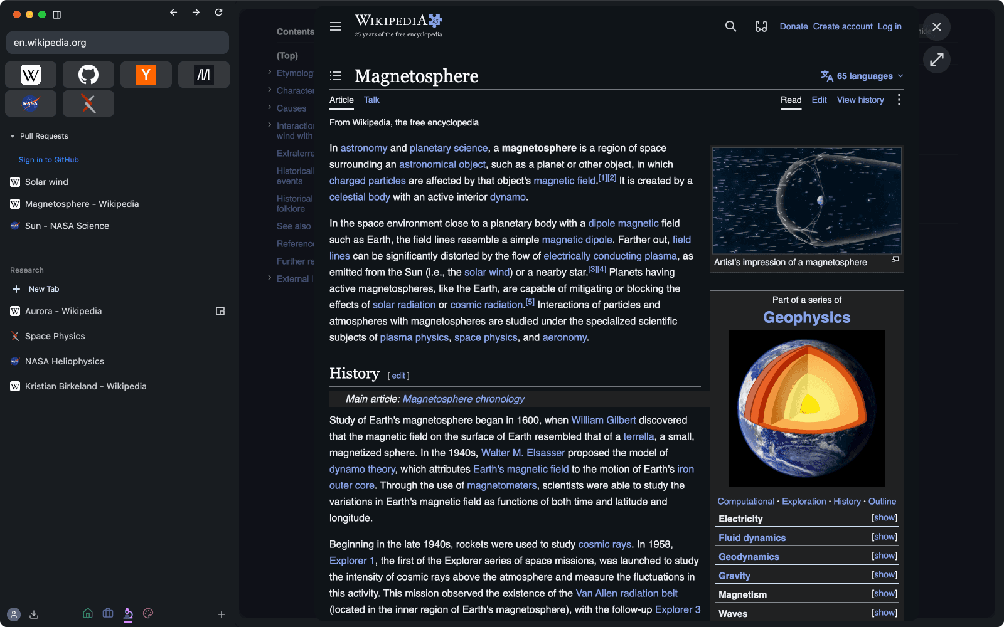Viewport: 1004px width, 627px height.
Task: Expand Etymology section in contents
Action: click(x=270, y=73)
